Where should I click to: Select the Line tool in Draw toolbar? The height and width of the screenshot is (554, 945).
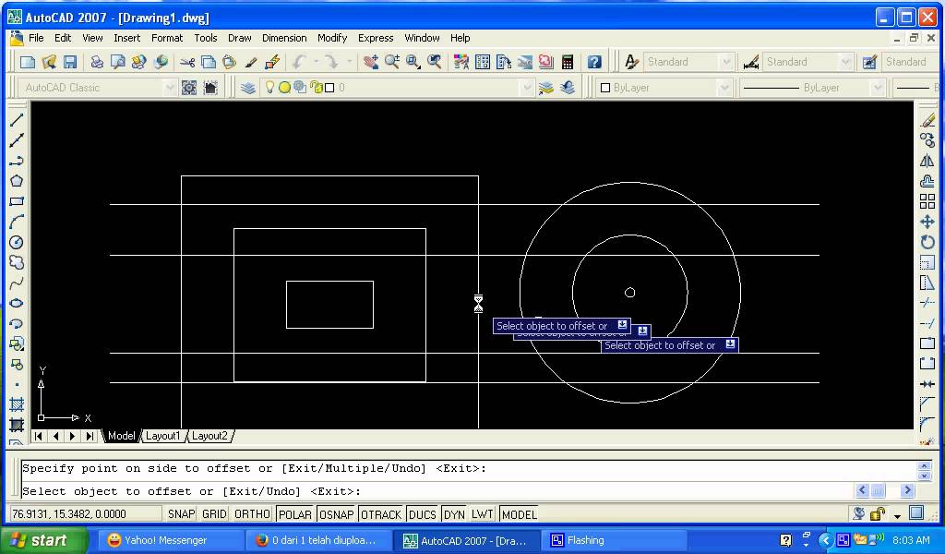coord(17,120)
